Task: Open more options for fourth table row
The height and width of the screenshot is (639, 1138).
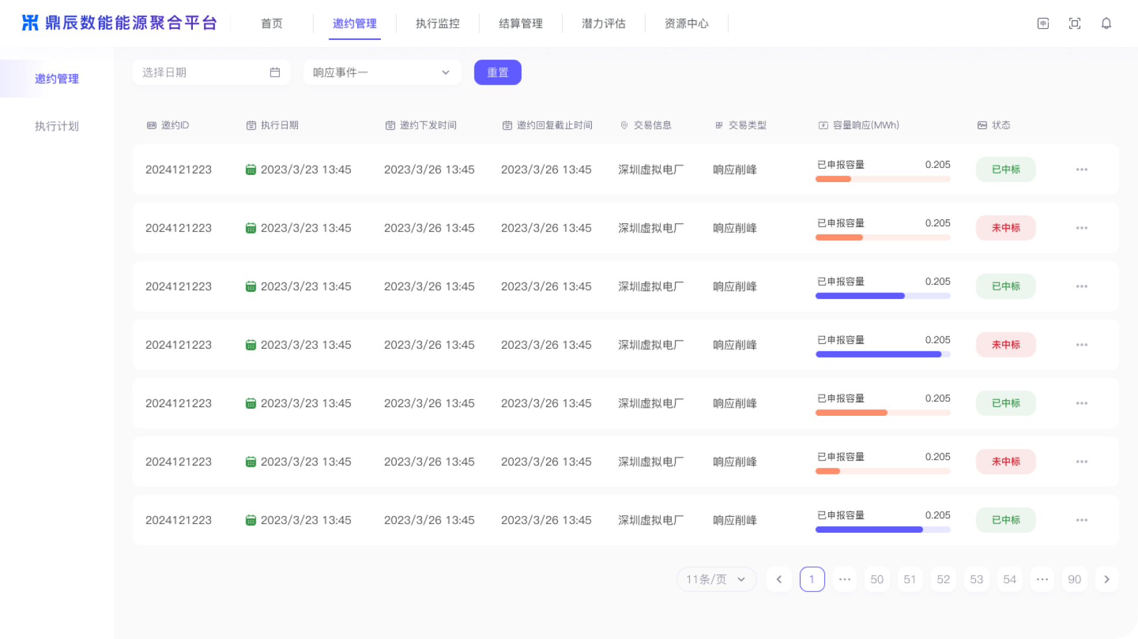Action: pos(1082,345)
